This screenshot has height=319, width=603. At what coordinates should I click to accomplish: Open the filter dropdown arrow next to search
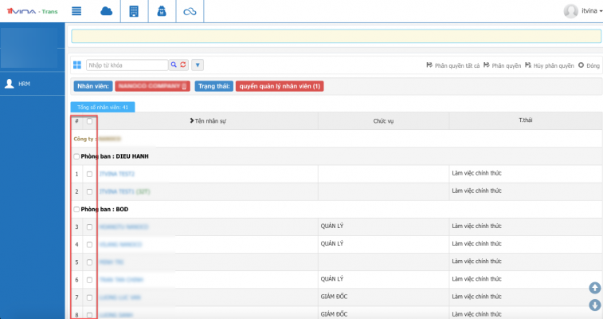(x=198, y=65)
